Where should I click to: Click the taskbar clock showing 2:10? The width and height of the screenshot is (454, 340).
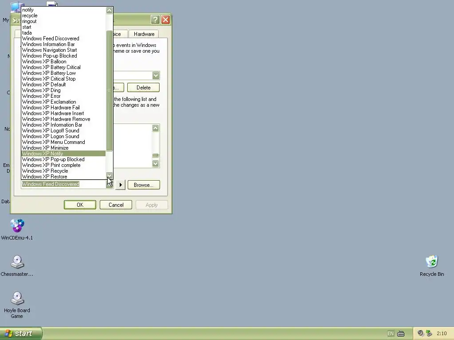coord(442,334)
